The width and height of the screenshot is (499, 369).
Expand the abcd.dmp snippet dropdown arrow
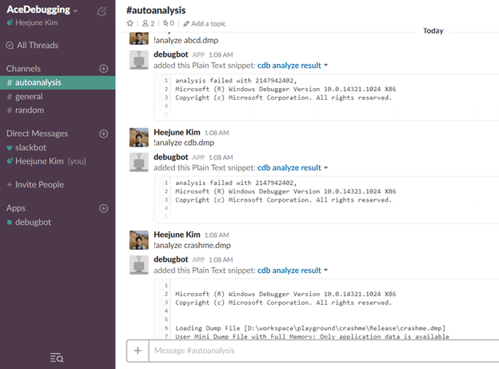click(x=326, y=65)
